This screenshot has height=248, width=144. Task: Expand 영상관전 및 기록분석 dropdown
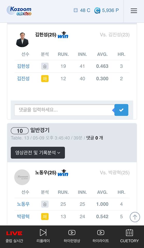click(38, 153)
